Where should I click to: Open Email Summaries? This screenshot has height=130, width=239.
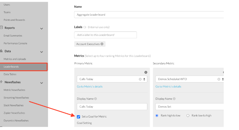tap(13, 36)
